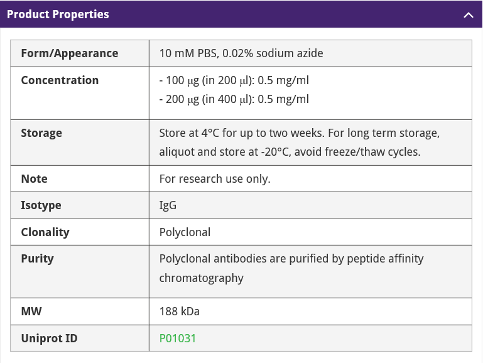Click the Isotype row label

pyautogui.click(x=41, y=205)
